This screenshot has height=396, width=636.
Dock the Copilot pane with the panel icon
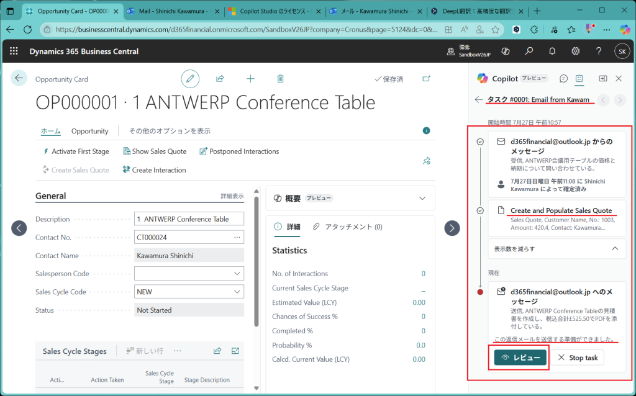(x=603, y=79)
